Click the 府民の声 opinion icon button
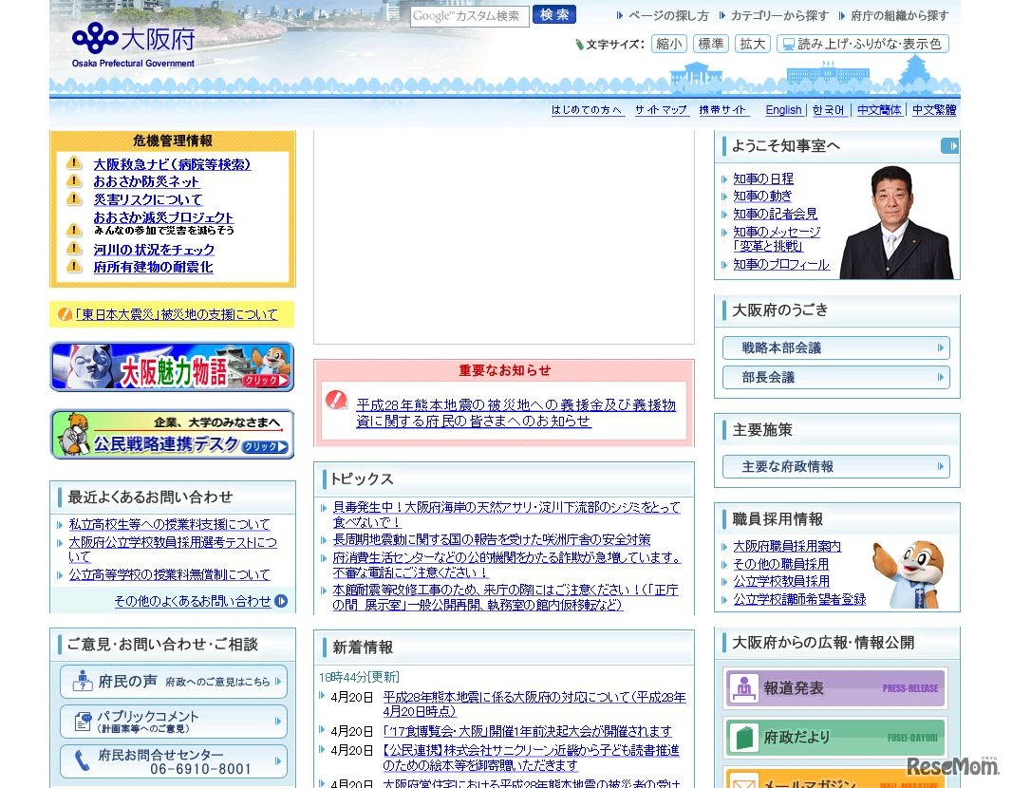 point(174,682)
